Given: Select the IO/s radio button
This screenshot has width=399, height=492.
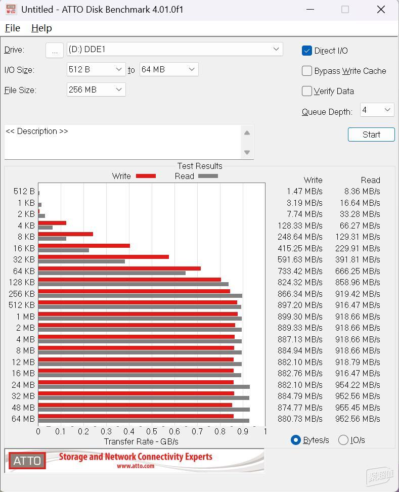Looking at the screenshot, I should [x=343, y=440].
